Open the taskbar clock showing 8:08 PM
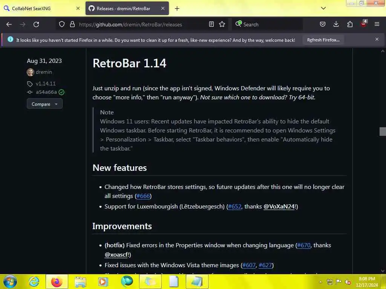The image size is (386, 289). [367, 282]
